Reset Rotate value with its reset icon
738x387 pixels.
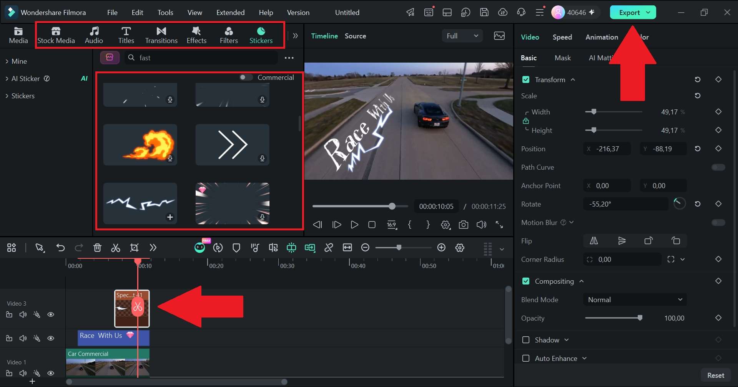698,204
